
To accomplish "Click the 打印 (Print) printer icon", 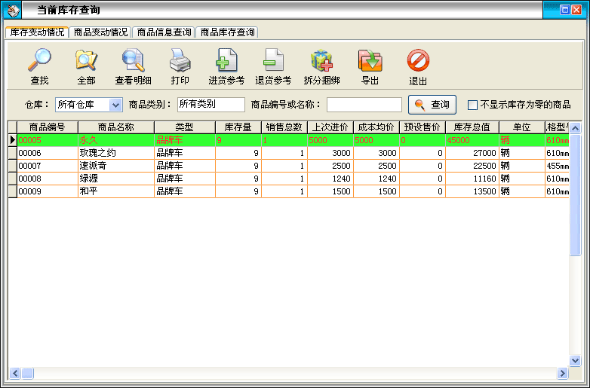I will pos(180,61).
